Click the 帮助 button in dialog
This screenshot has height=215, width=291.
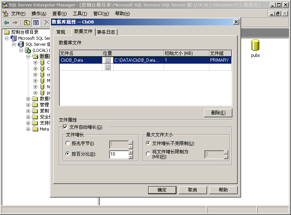click(223, 190)
